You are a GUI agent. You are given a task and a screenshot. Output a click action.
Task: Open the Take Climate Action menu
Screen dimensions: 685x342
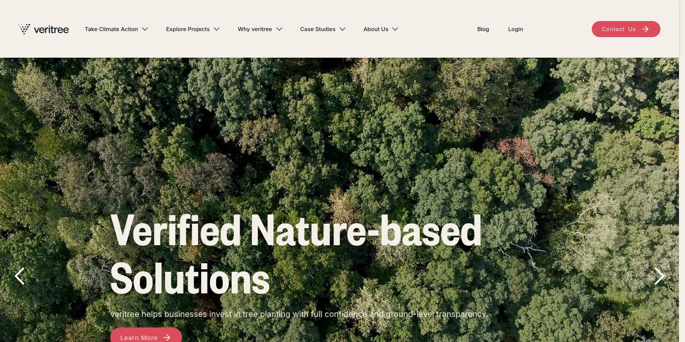pyautogui.click(x=111, y=29)
